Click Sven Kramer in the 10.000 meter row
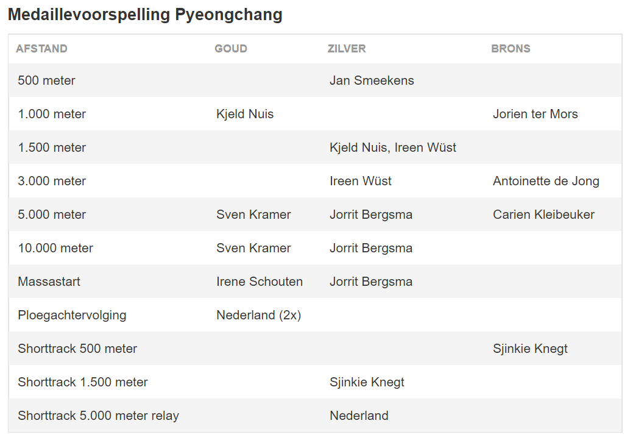This screenshot has height=440, width=633. pos(253,248)
